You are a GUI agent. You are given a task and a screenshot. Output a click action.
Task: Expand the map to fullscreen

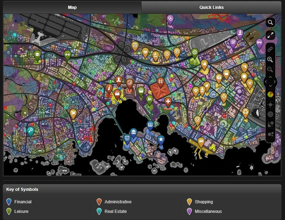coord(270,35)
